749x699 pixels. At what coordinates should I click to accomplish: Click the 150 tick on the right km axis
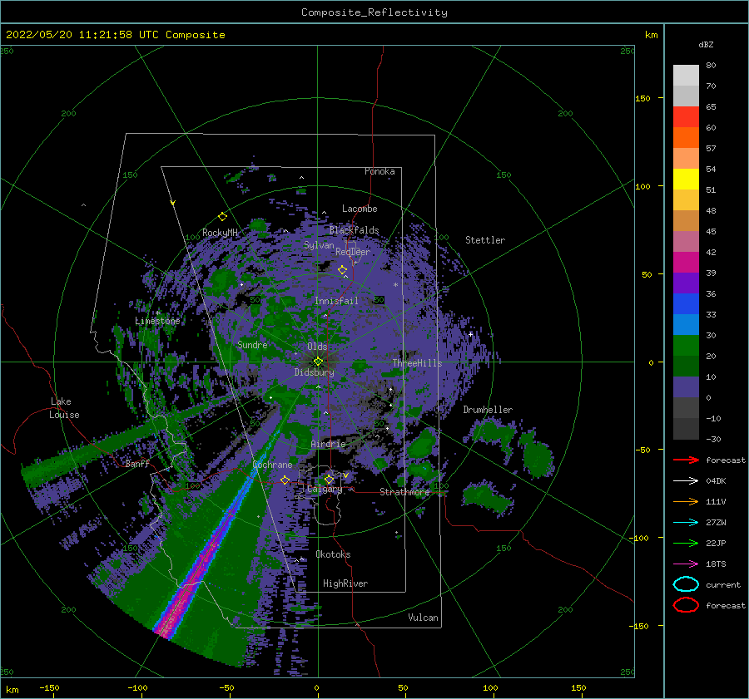point(642,98)
